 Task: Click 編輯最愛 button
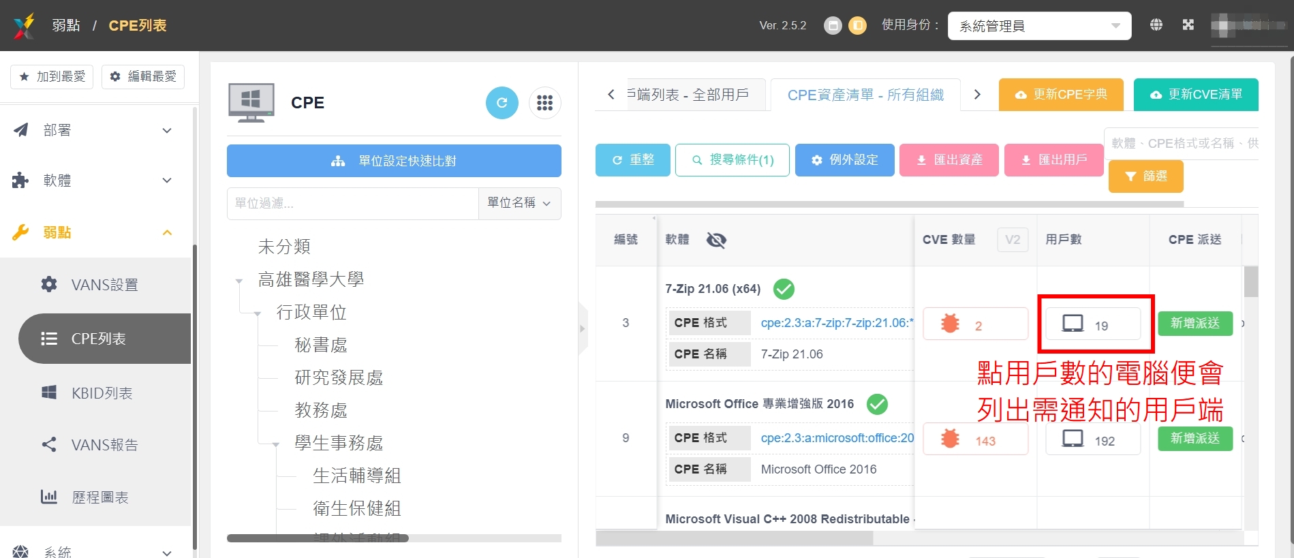(143, 76)
